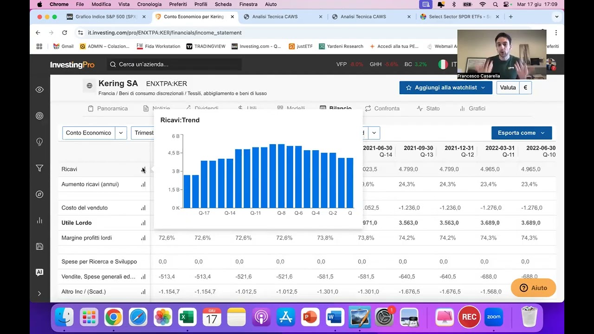594x334 pixels.
Task: Open Google Chrome from the Dock
Action: point(113,317)
